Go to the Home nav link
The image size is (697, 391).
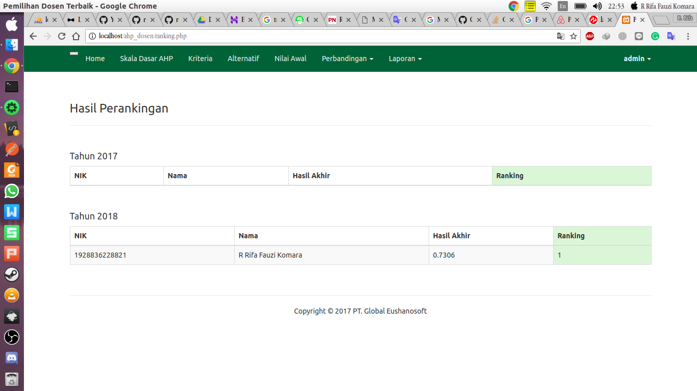coord(95,59)
